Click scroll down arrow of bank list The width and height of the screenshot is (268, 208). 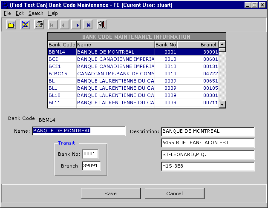click(x=222, y=104)
